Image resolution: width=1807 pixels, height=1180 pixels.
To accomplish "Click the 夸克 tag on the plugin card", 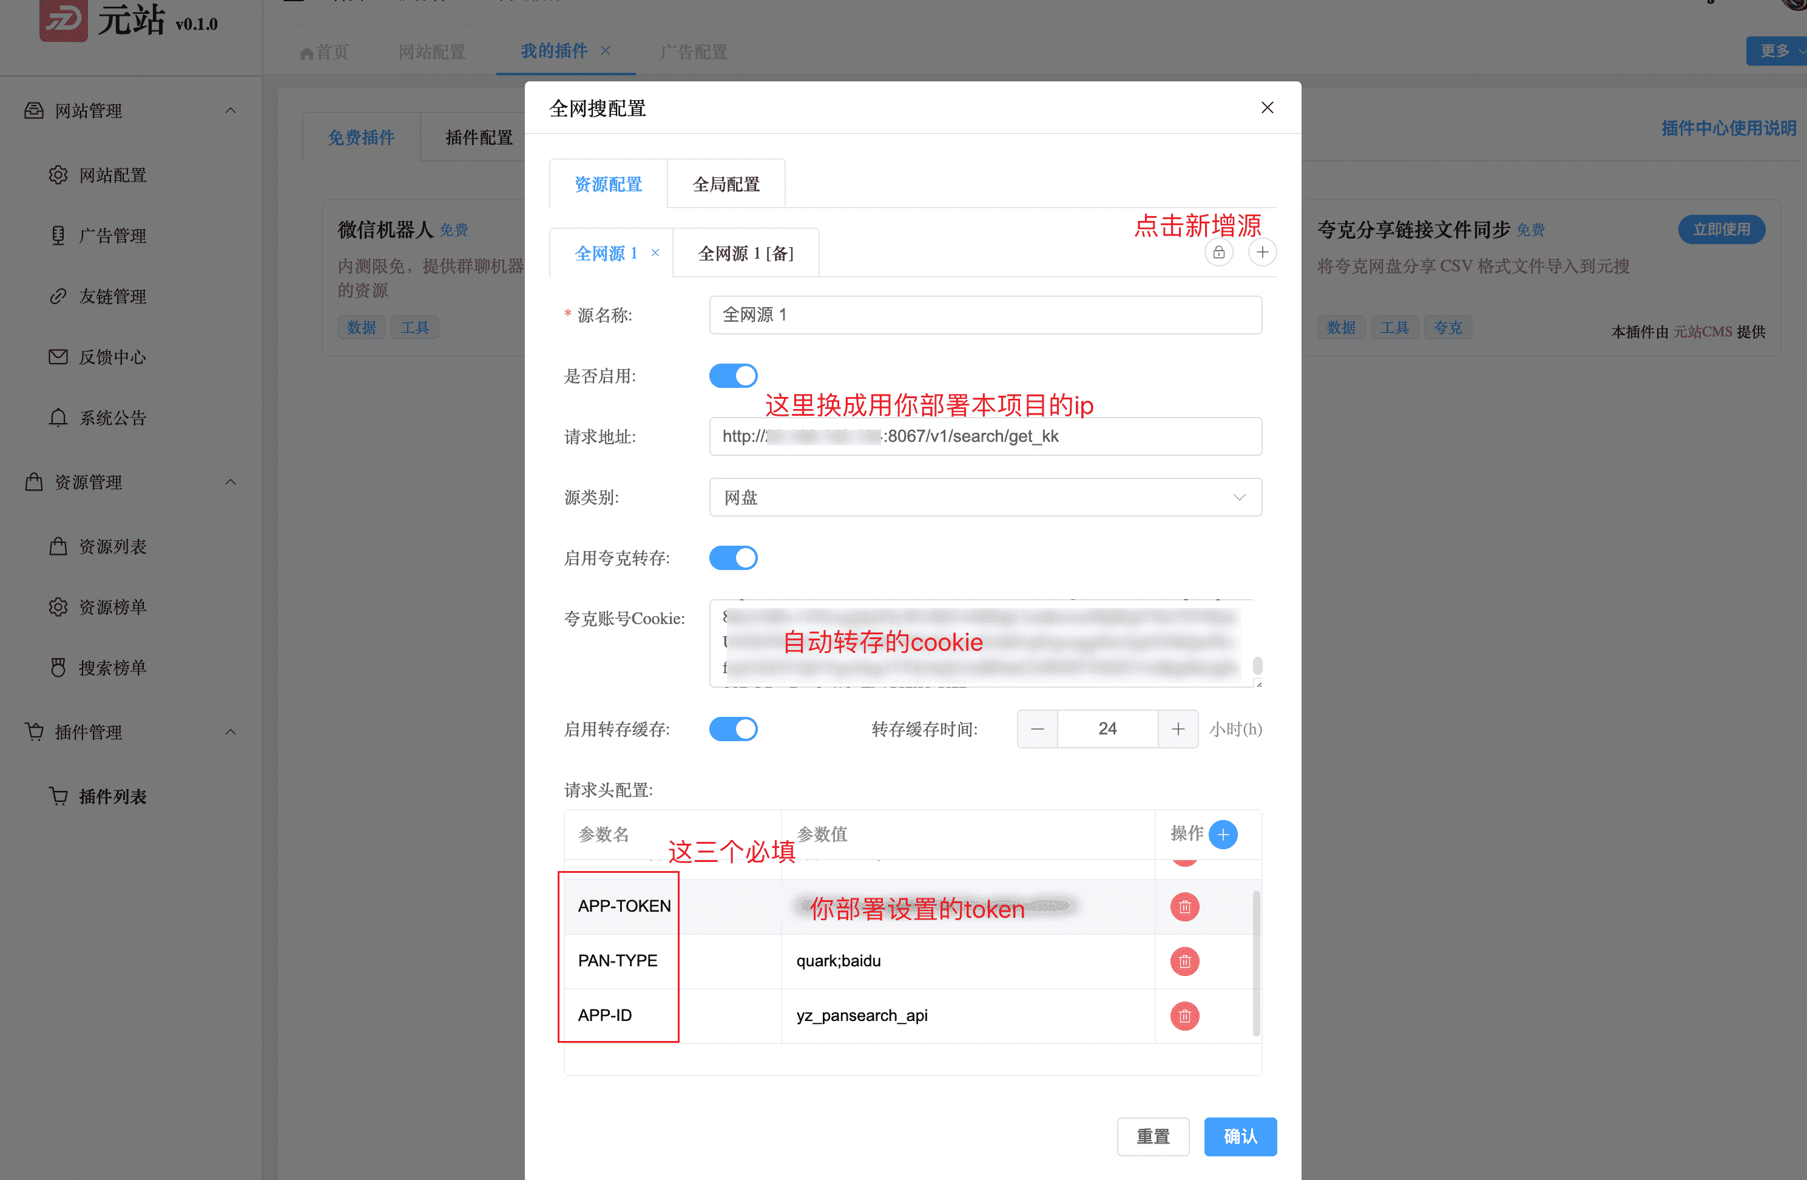I will coord(1448,327).
